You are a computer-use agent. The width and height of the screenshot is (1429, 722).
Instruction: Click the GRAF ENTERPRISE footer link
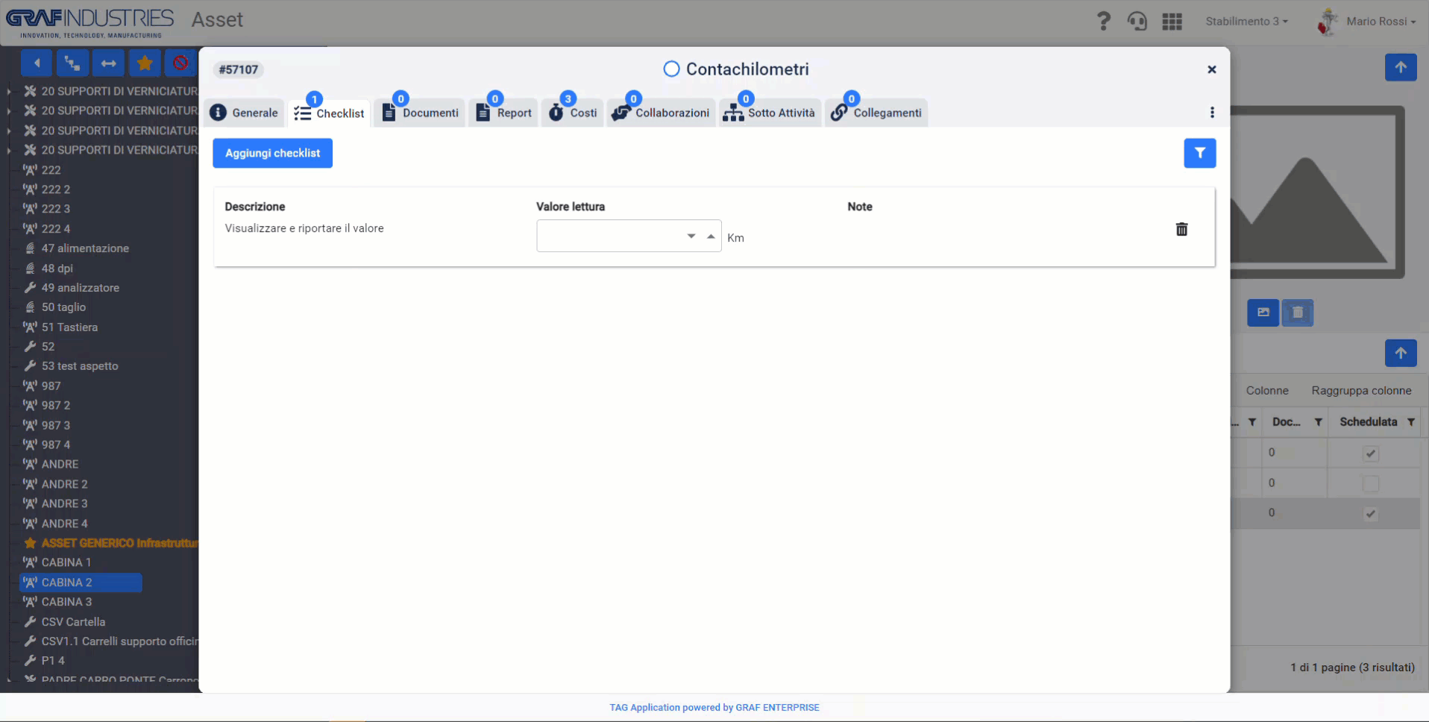[777, 707]
